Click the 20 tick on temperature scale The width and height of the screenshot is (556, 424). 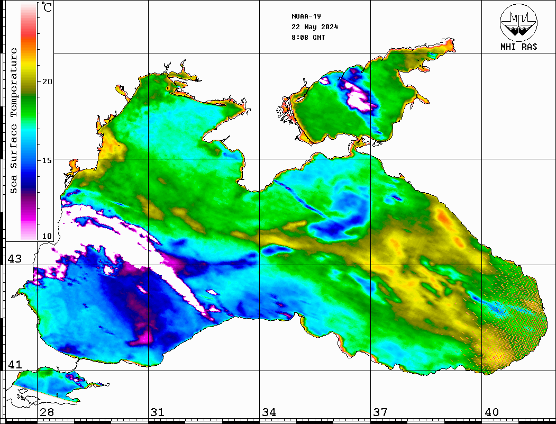(x=47, y=81)
